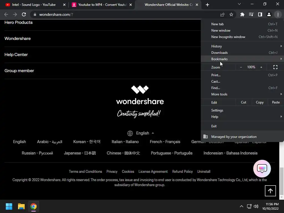Click the share page icon

coord(222,14)
